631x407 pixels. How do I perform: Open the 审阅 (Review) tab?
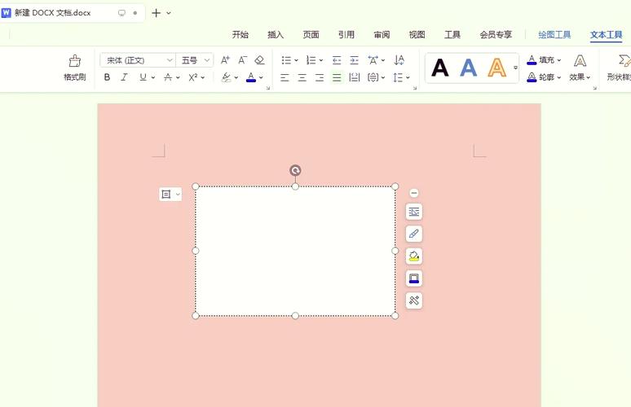(x=382, y=35)
